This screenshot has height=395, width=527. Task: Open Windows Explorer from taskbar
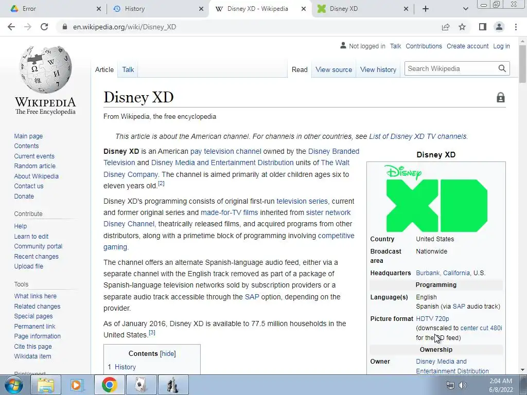coord(46,385)
